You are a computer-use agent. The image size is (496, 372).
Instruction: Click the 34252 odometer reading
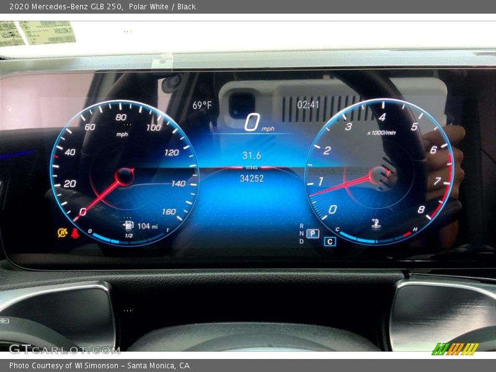point(252,179)
